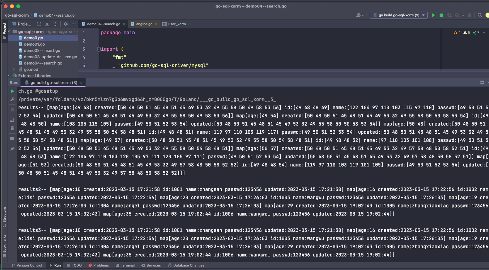Close the demo04--search.go tab
Screen dimensions: 489x270
coord(124,24)
